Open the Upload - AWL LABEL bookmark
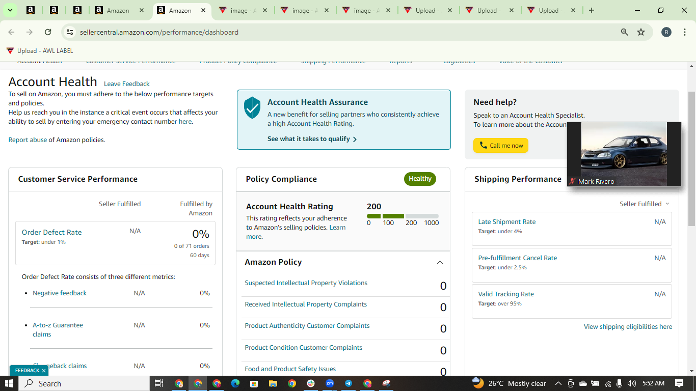 [40, 51]
